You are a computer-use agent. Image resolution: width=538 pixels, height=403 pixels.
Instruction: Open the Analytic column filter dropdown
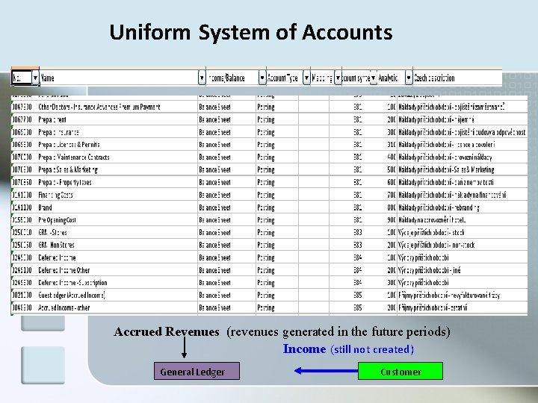pyautogui.click(x=408, y=78)
